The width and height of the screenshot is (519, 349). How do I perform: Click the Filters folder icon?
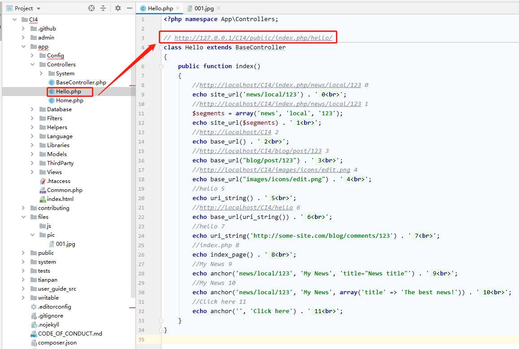pyautogui.click(x=42, y=118)
